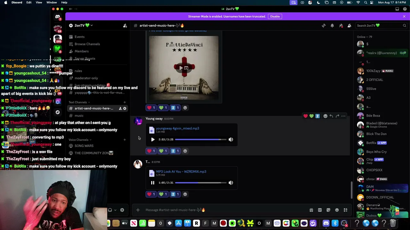
Task: Toggle green heart reaction on Look At You post
Action: point(163,194)
